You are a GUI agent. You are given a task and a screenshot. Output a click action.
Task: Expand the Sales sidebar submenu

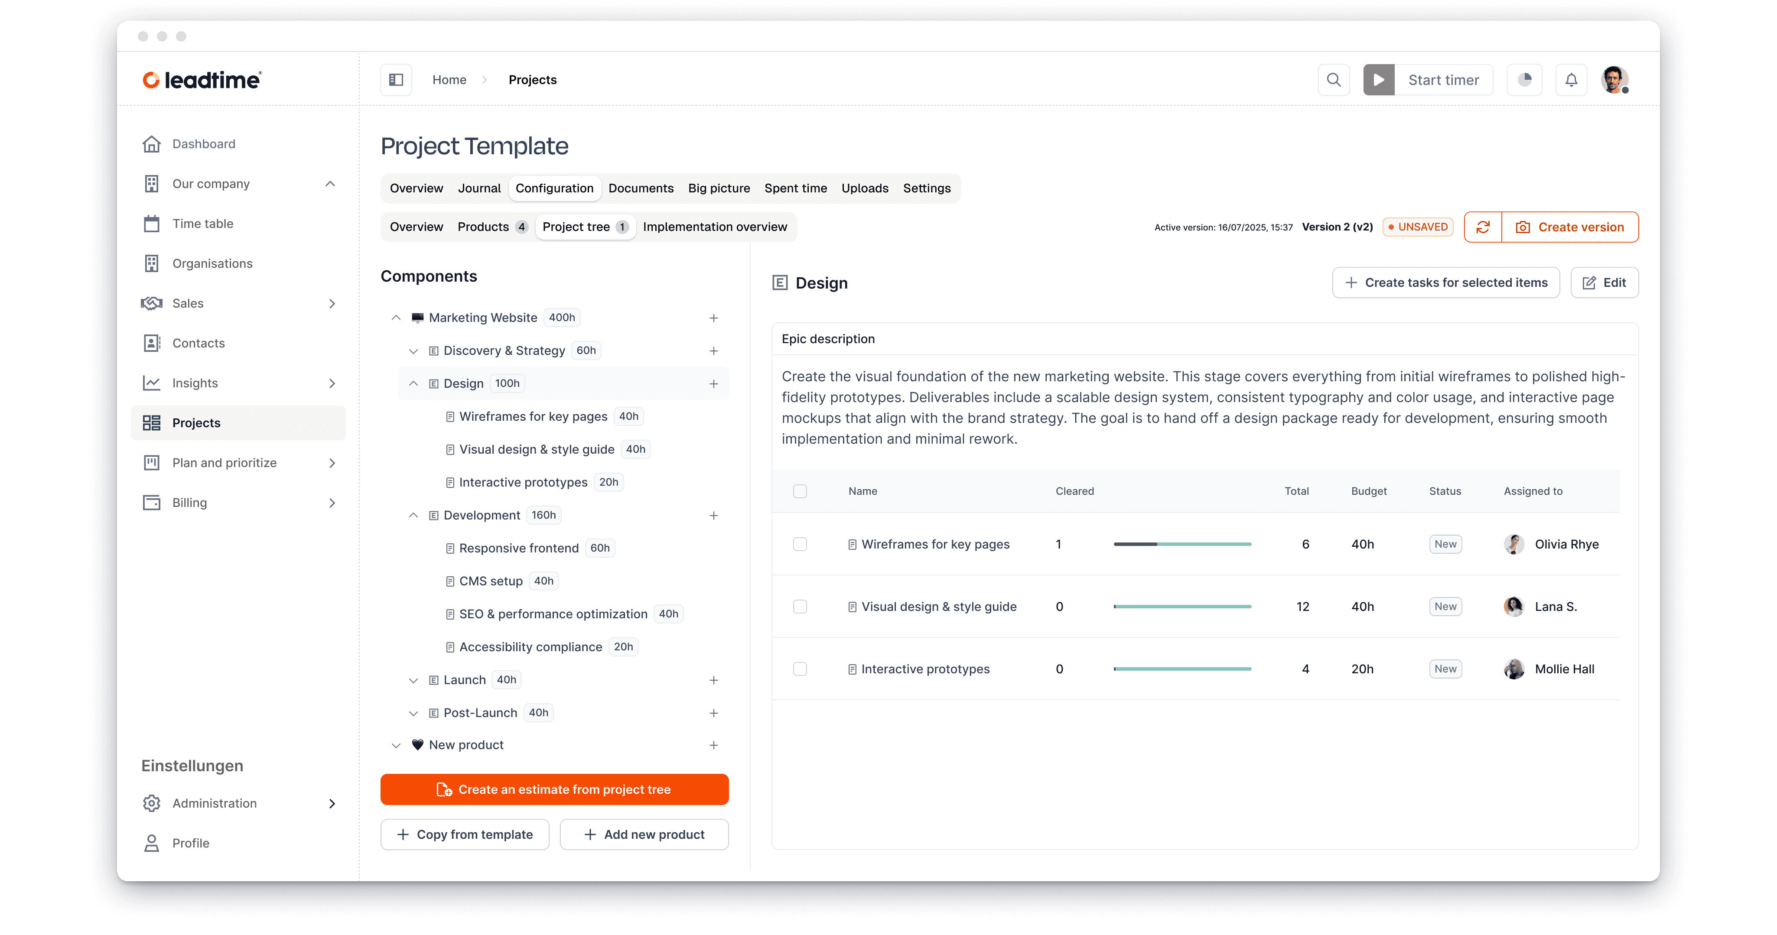pyautogui.click(x=332, y=303)
